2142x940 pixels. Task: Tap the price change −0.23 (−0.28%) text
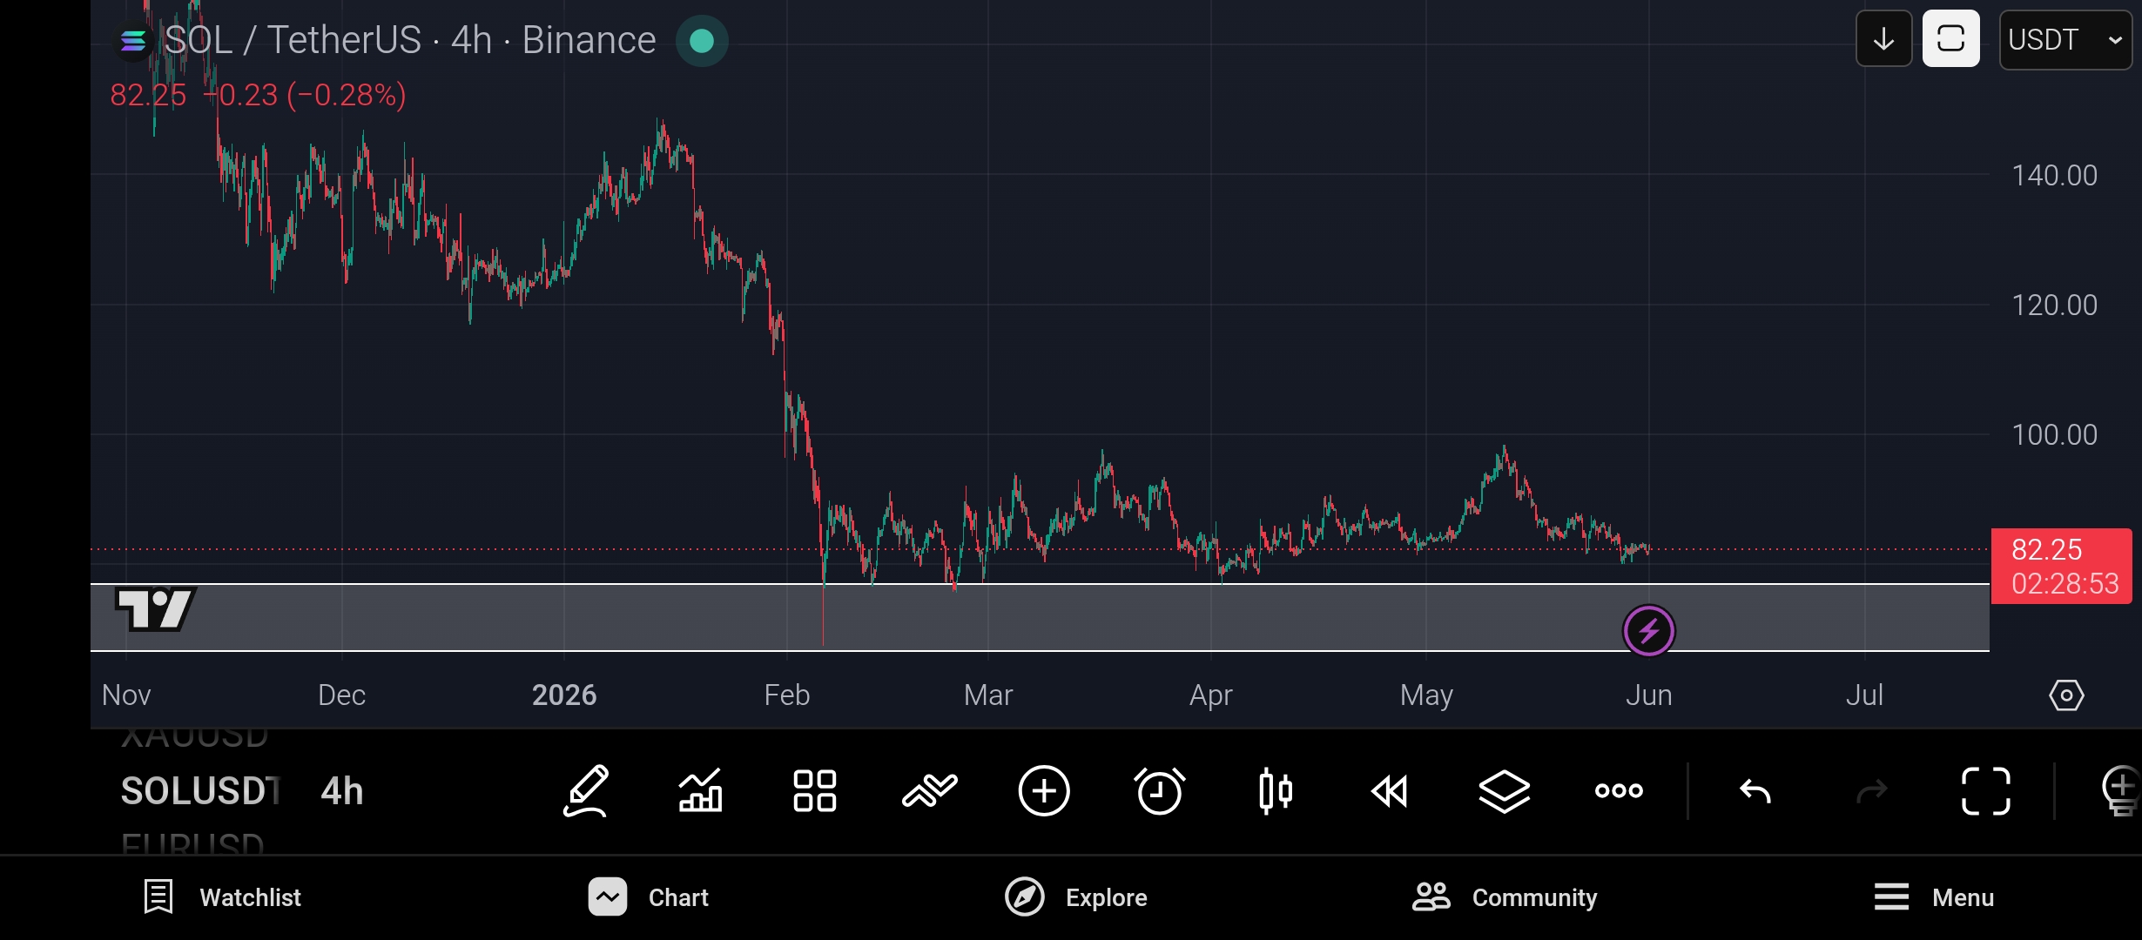[x=306, y=95]
